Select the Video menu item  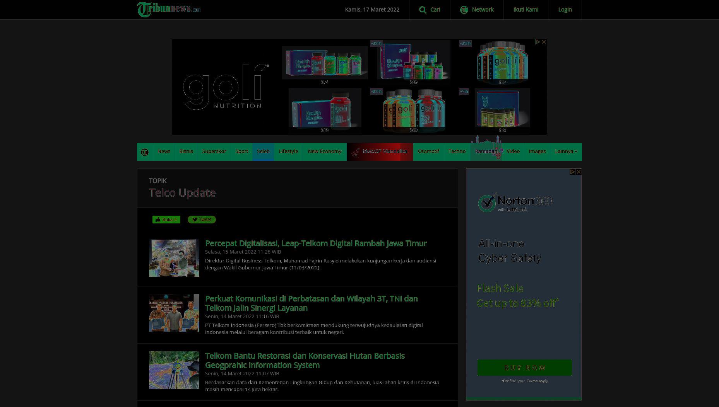[513, 152]
